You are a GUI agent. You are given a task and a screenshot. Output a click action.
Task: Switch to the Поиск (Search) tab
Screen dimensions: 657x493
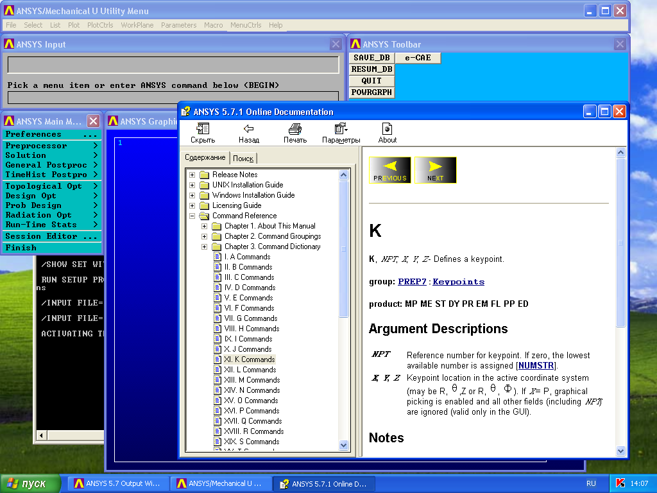(x=243, y=159)
